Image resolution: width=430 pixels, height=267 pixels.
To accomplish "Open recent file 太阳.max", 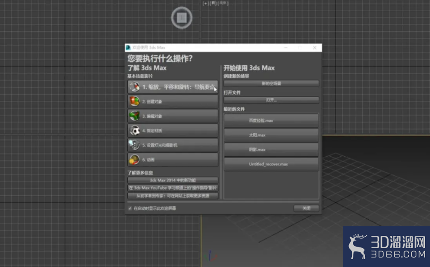I will pyautogui.click(x=271, y=135).
